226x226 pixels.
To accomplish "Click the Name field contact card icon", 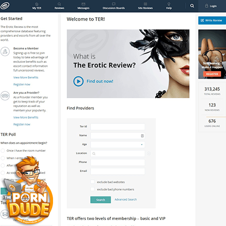I will pos(142,136).
